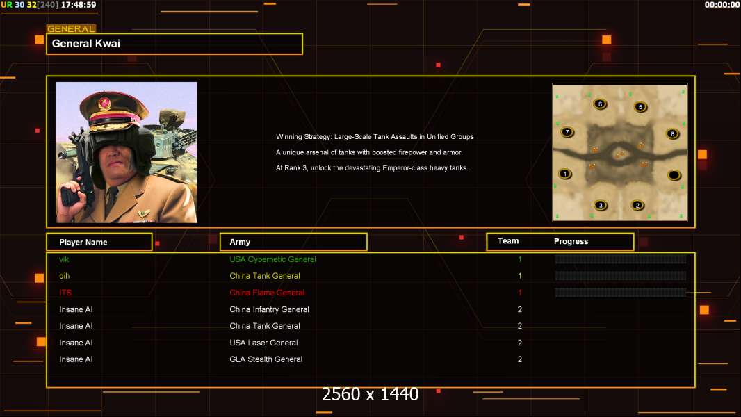Viewport: 741px width, 417px height.
Task: Click Insane AI in GLA Stealth General row
Action: point(76,359)
